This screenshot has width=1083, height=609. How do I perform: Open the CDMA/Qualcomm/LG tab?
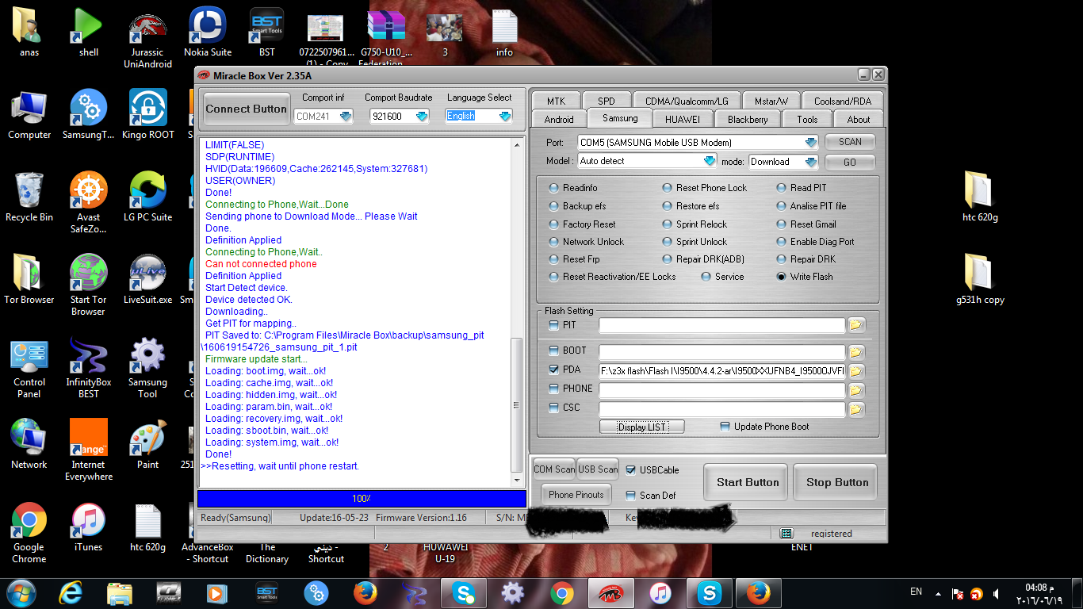(687, 101)
